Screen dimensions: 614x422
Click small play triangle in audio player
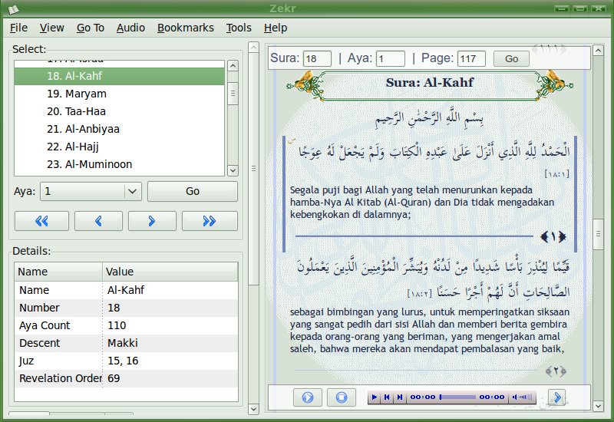pyautogui.click(x=374, y=397)
